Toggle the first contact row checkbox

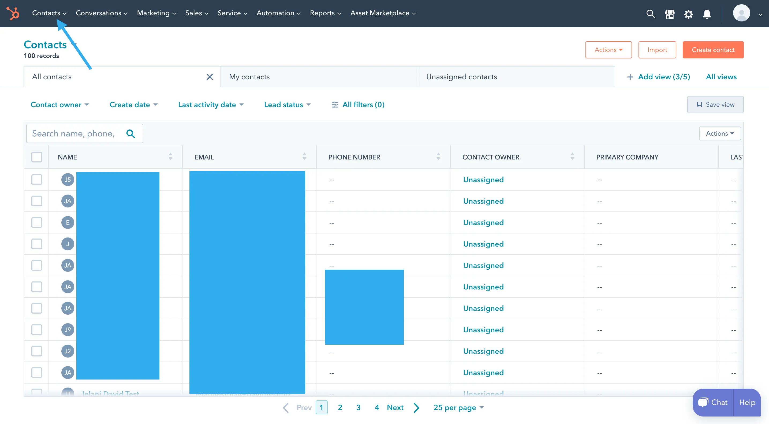pos(36,179)
